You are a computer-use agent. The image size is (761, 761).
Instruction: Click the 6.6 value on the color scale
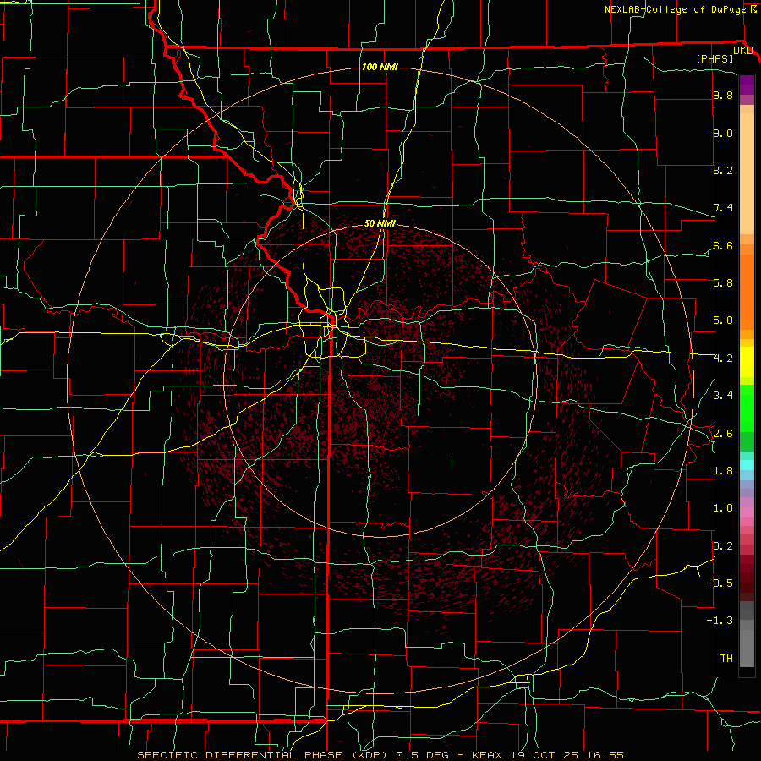pyautogui.click(x=723, y=246)
